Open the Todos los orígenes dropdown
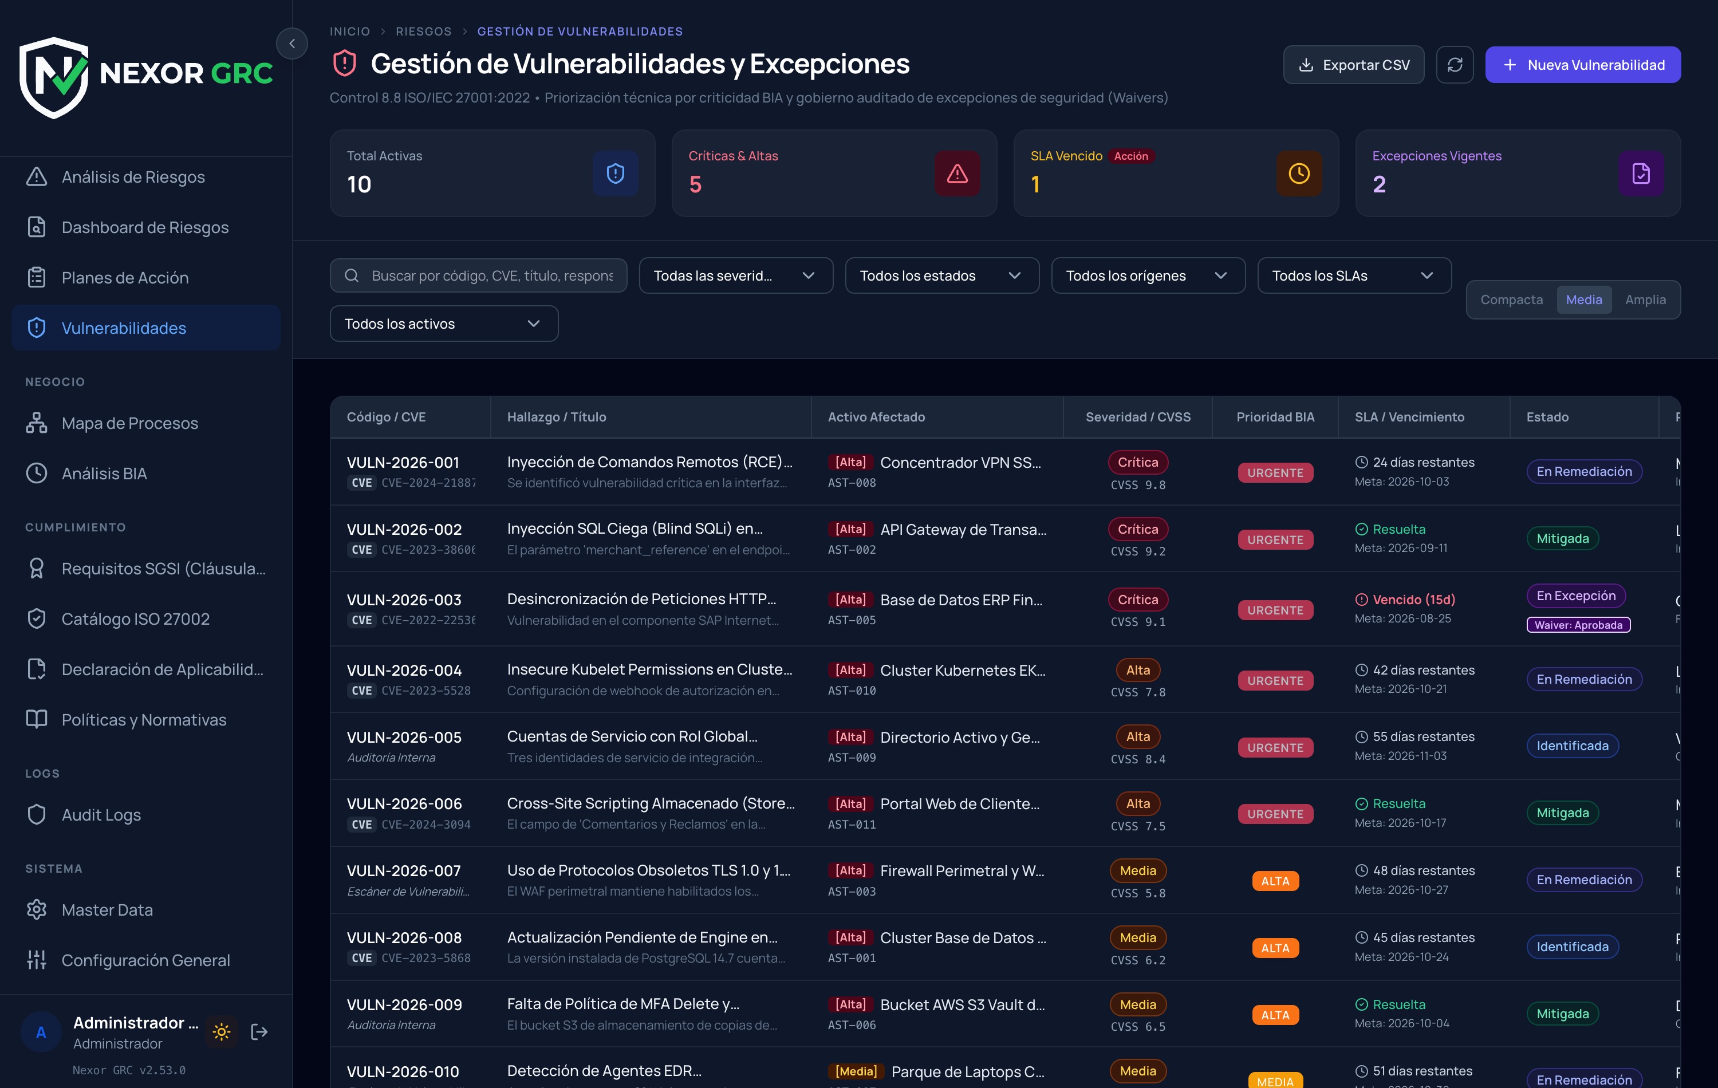This screenshot has width=1718, height=1088. pyautogui.click(x=1148, y=275)
